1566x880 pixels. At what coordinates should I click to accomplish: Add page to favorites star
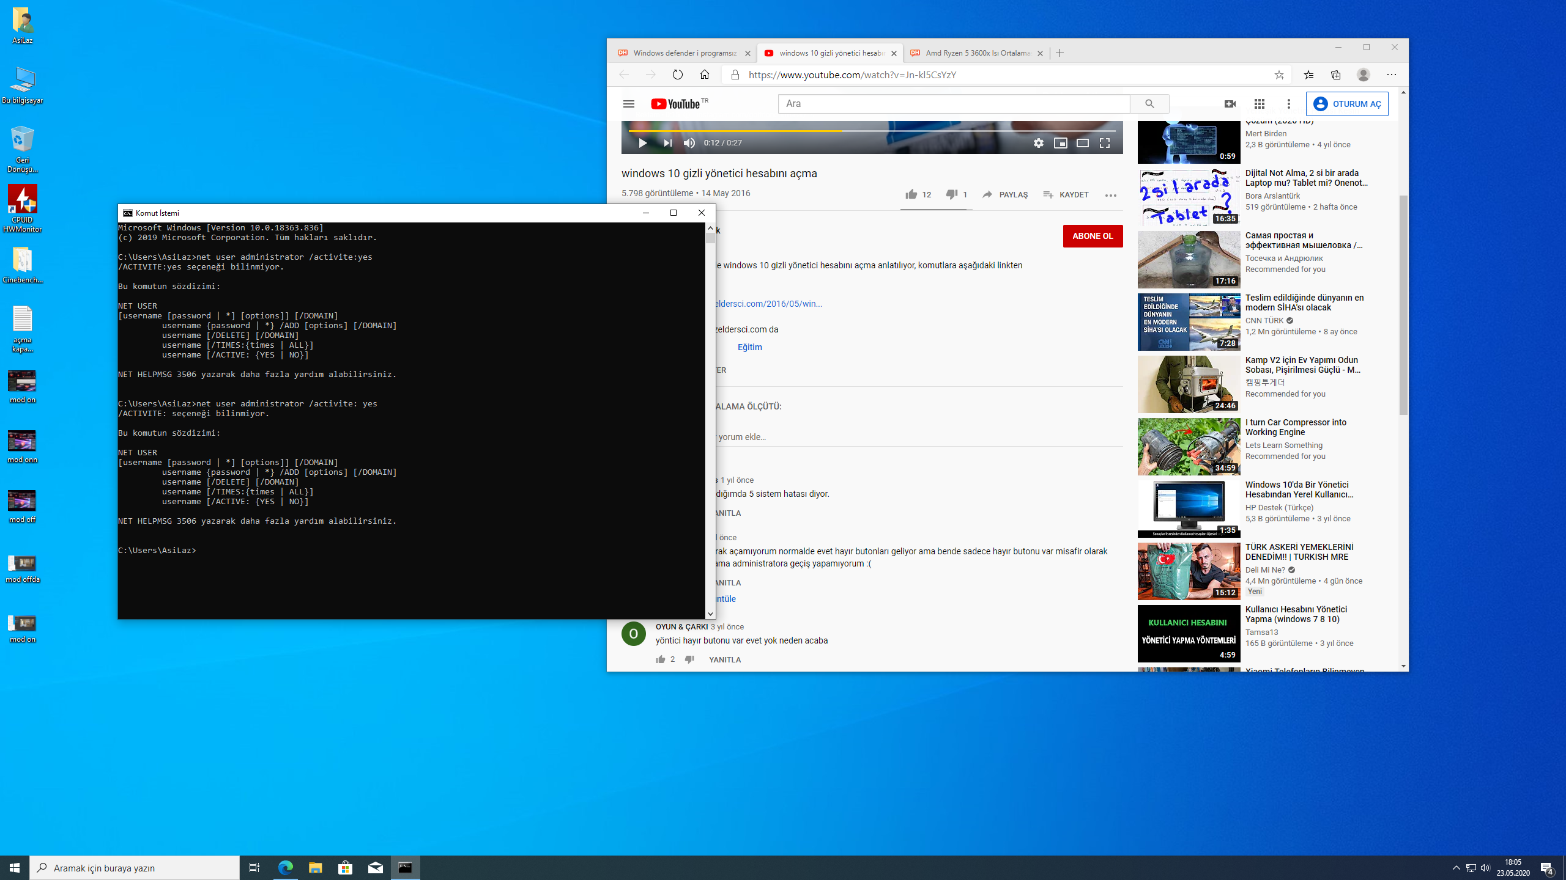click(1278, 75)
